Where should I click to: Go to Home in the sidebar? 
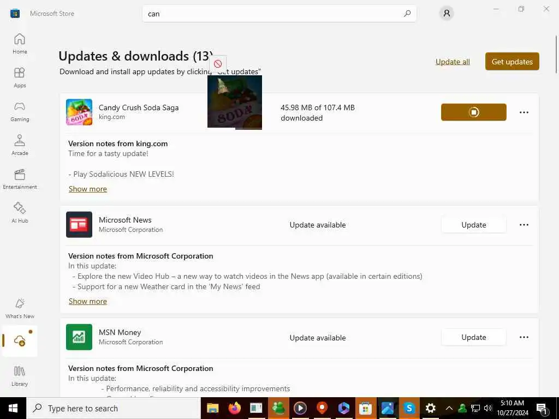click(x=20, y=44)
